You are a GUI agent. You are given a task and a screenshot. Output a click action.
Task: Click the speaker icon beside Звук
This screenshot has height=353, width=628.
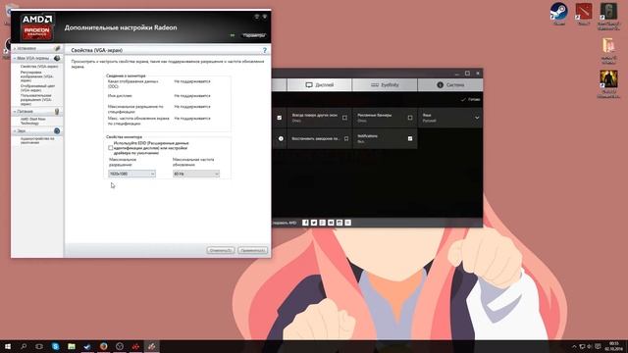tap(57, 130)
